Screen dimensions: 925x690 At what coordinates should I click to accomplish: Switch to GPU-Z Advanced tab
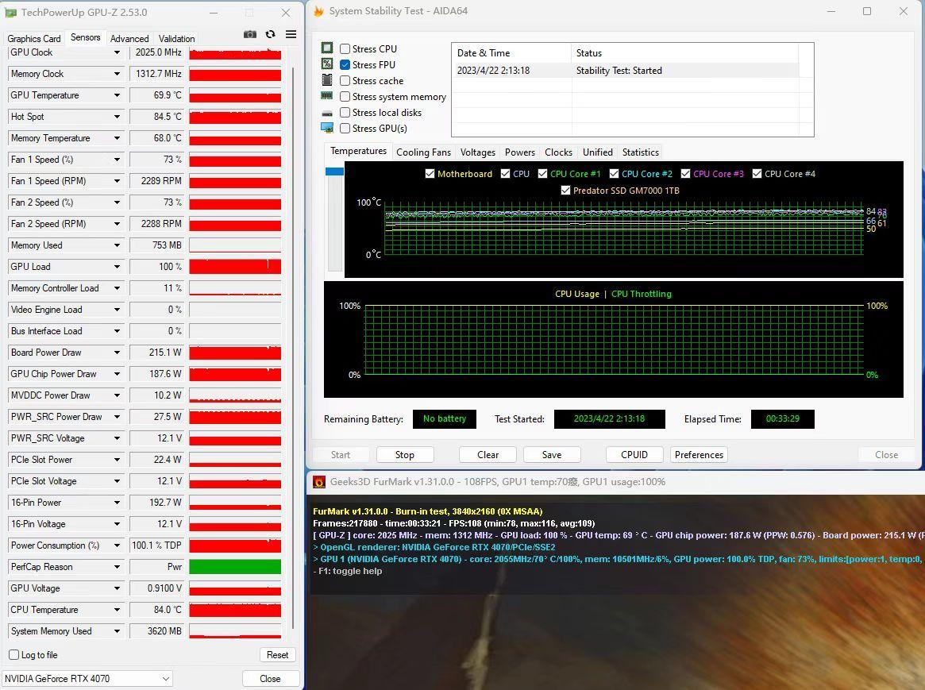[129, 38]
